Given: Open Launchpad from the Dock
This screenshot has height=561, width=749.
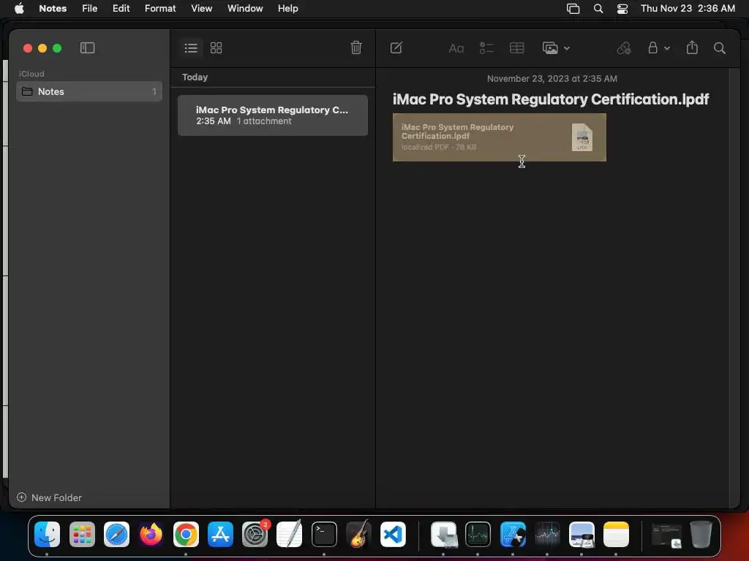Looking at the screenshot, I should (82, 534).
